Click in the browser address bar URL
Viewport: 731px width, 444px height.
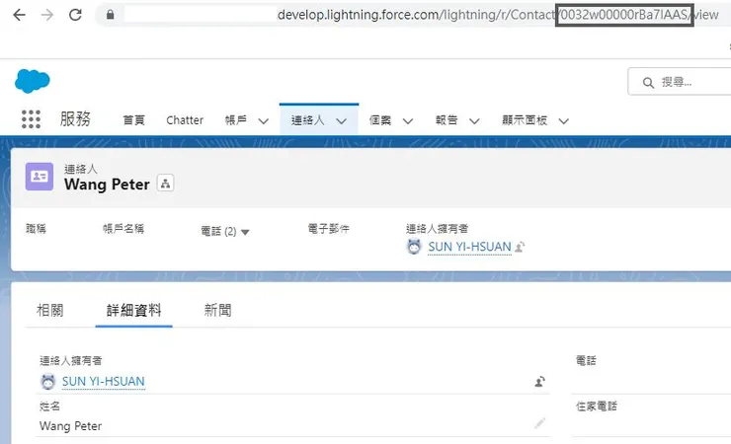point(498,15)
